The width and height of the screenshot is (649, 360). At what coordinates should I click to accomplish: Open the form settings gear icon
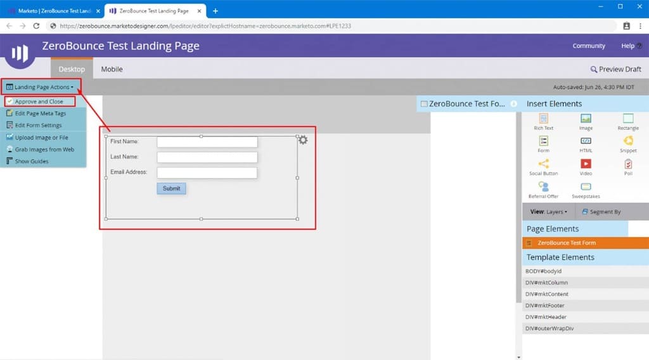(303, 140)
